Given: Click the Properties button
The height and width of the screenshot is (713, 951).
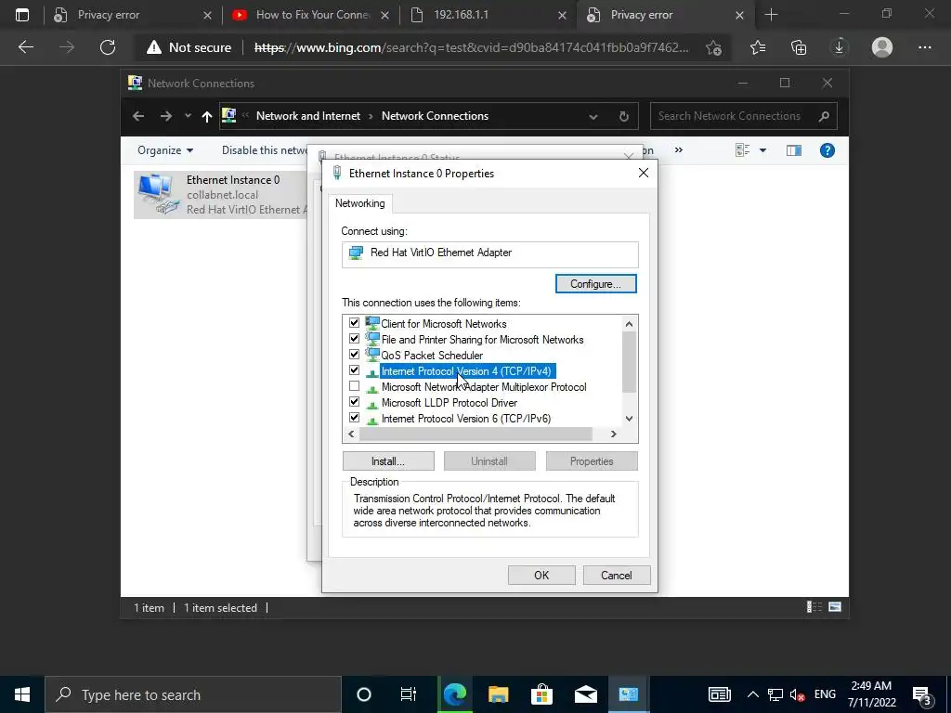Looking at the screenshot, I should click(x=592, y=461).
